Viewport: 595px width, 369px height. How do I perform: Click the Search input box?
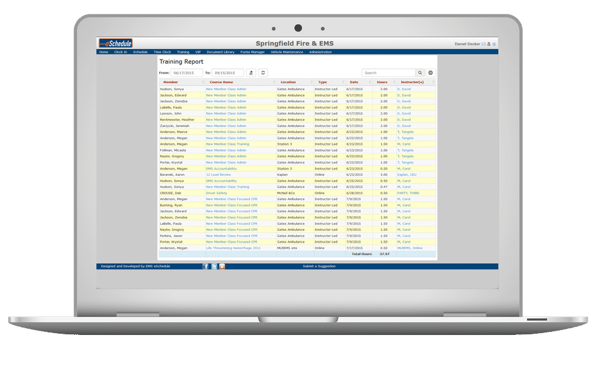pyautogui.click(x=389, y=73)
